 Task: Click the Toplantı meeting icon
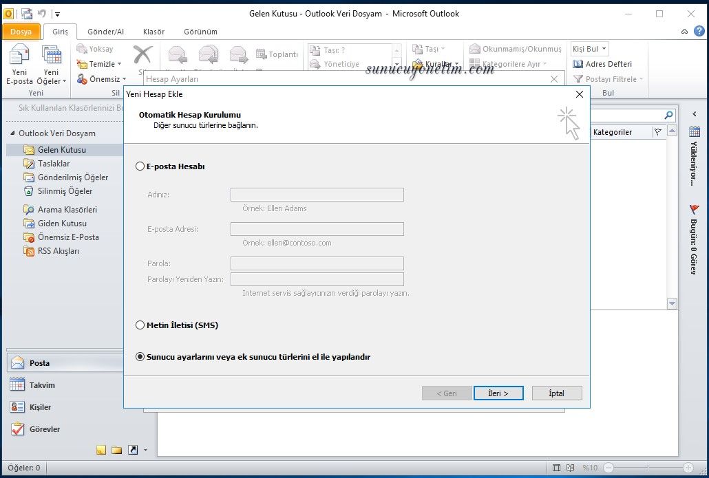coord(261,54)
